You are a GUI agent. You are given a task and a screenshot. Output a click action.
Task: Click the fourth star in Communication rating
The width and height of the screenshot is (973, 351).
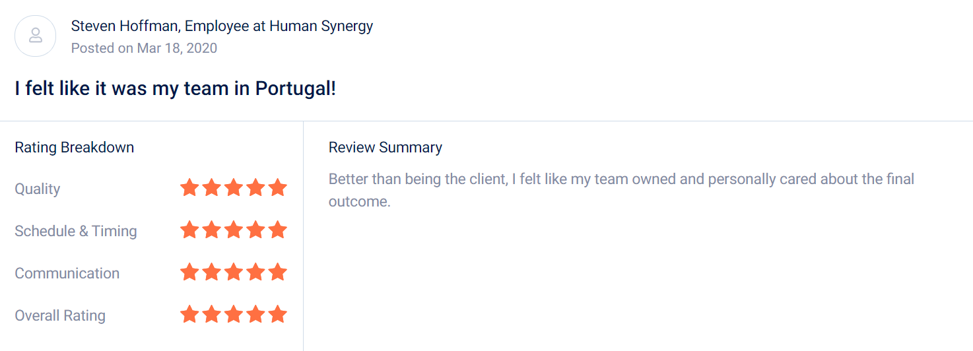pos(256,272)
